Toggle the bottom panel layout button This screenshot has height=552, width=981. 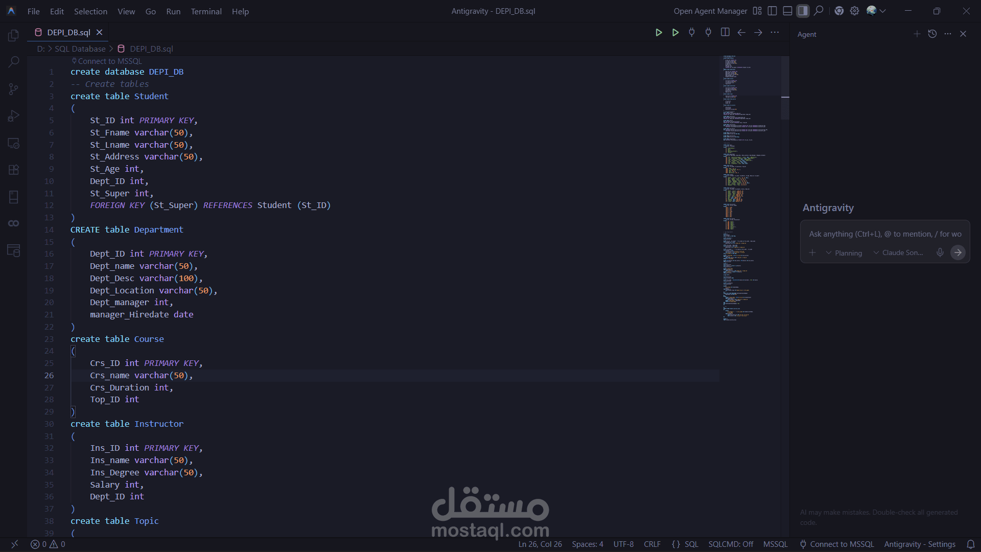pyautogui.click(x=787, y=11)
